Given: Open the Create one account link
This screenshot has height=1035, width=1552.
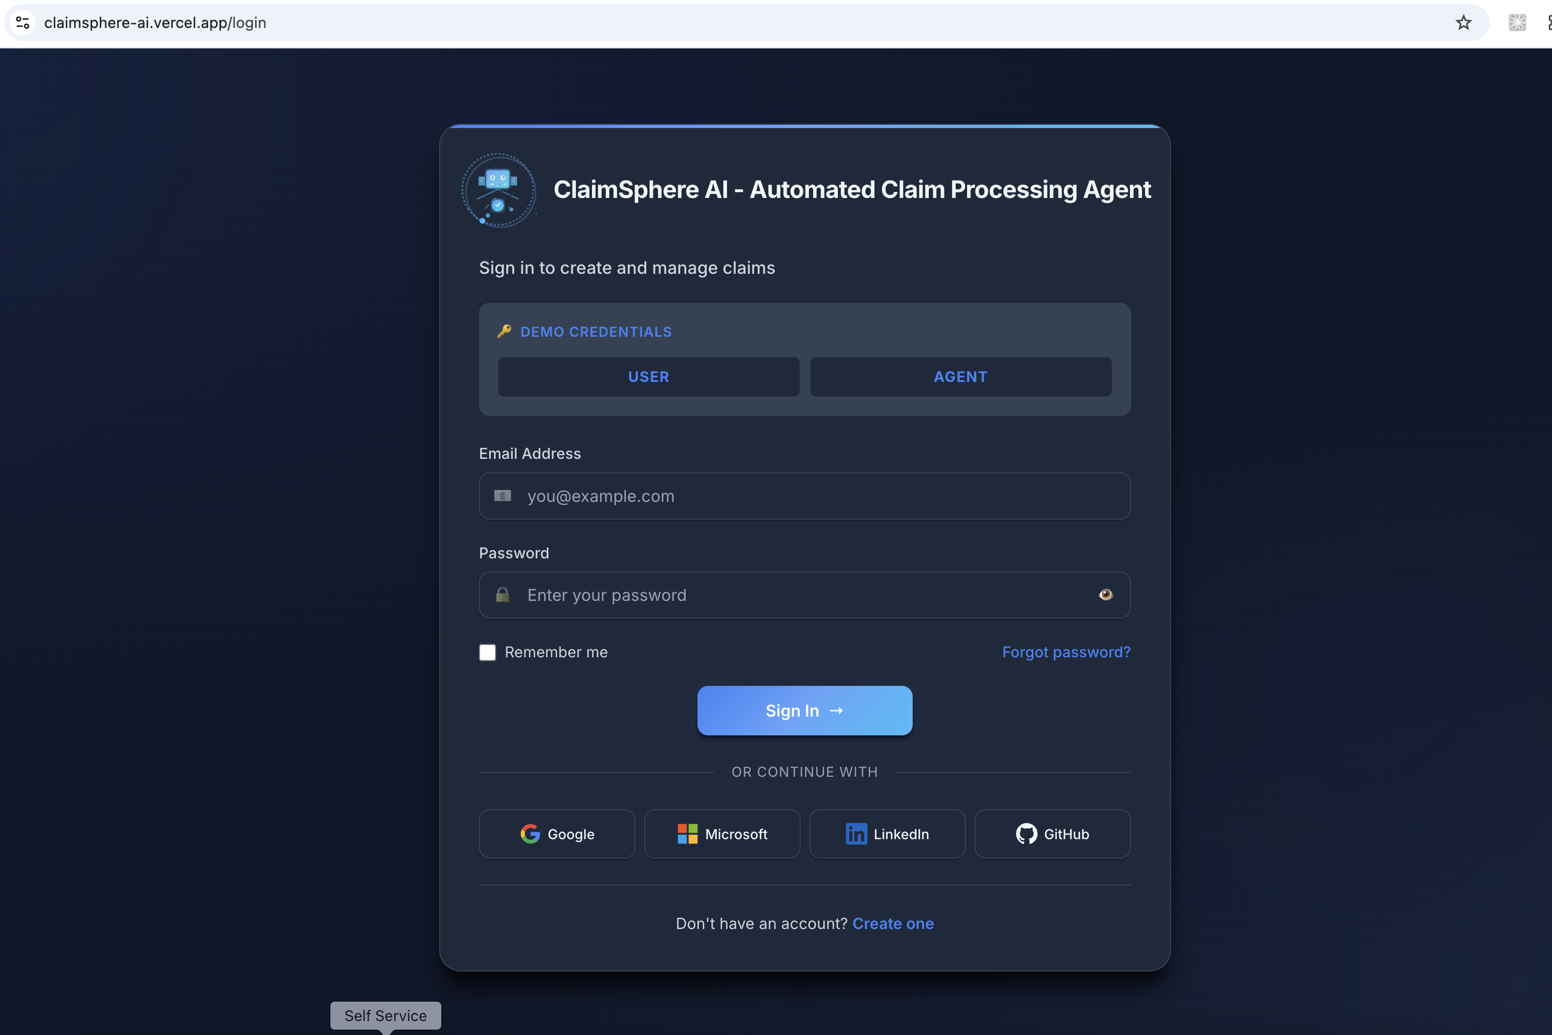Looking at the screenshot, I should (x=893, y=924).
